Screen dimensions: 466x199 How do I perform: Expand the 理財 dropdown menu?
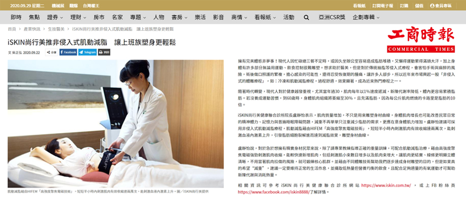[x=78, y=17]
